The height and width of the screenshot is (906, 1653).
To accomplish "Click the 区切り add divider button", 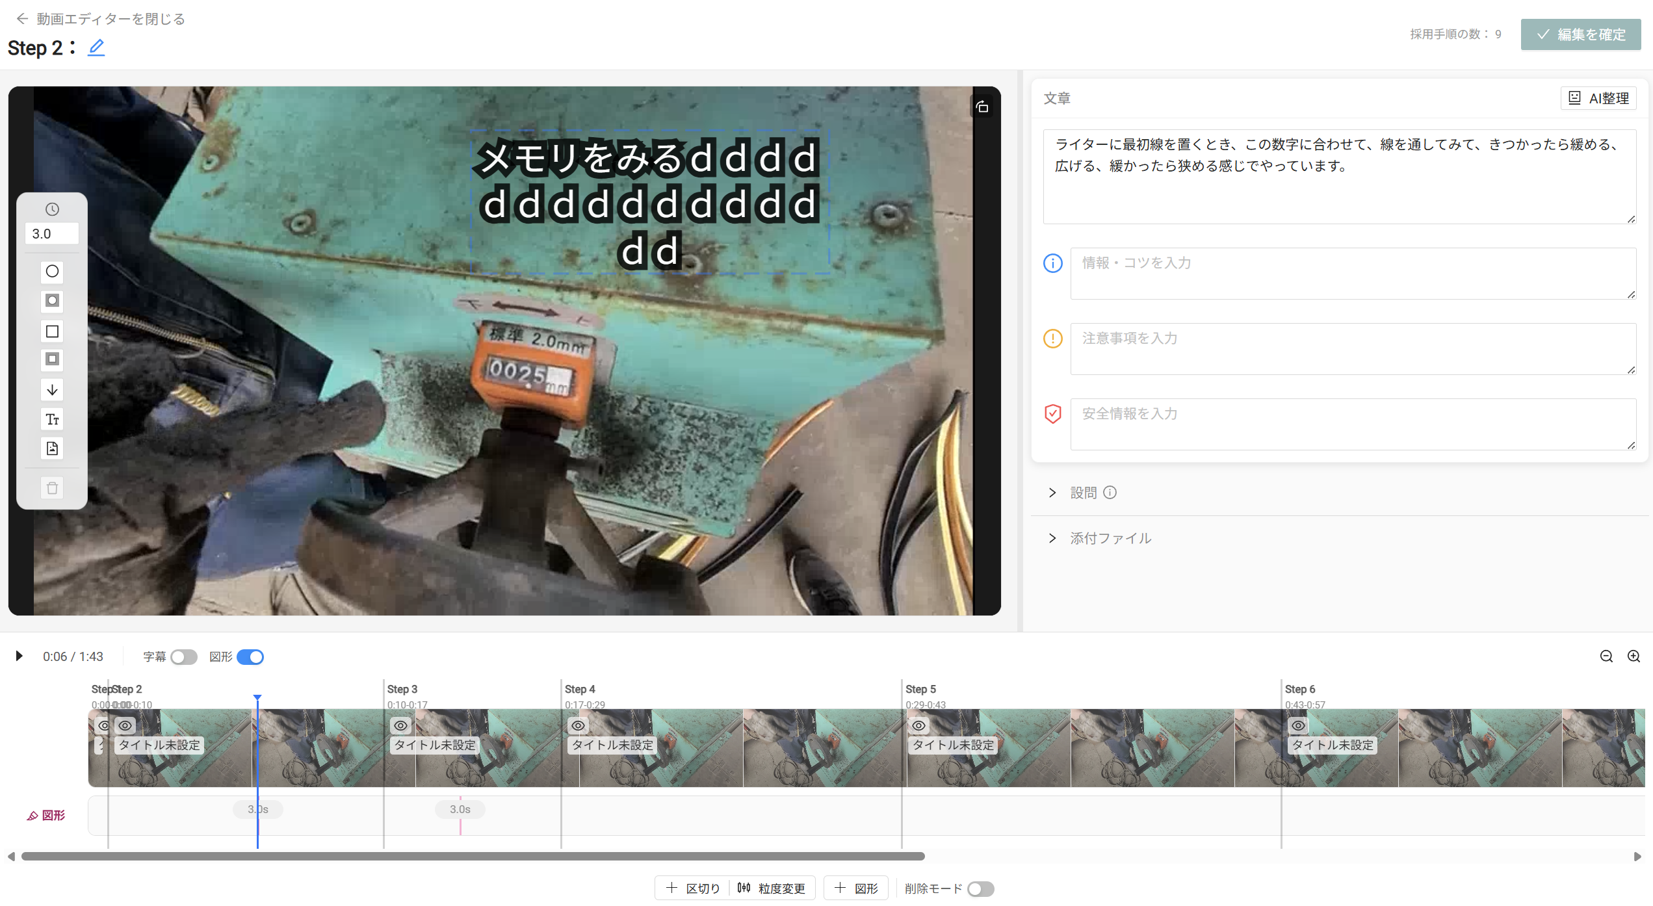I will click(693, 888).
